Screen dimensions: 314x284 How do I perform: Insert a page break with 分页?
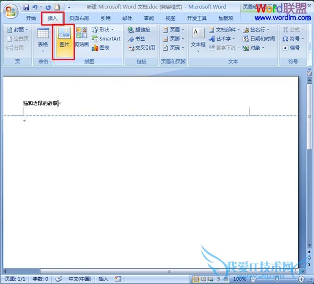[15, 48]
